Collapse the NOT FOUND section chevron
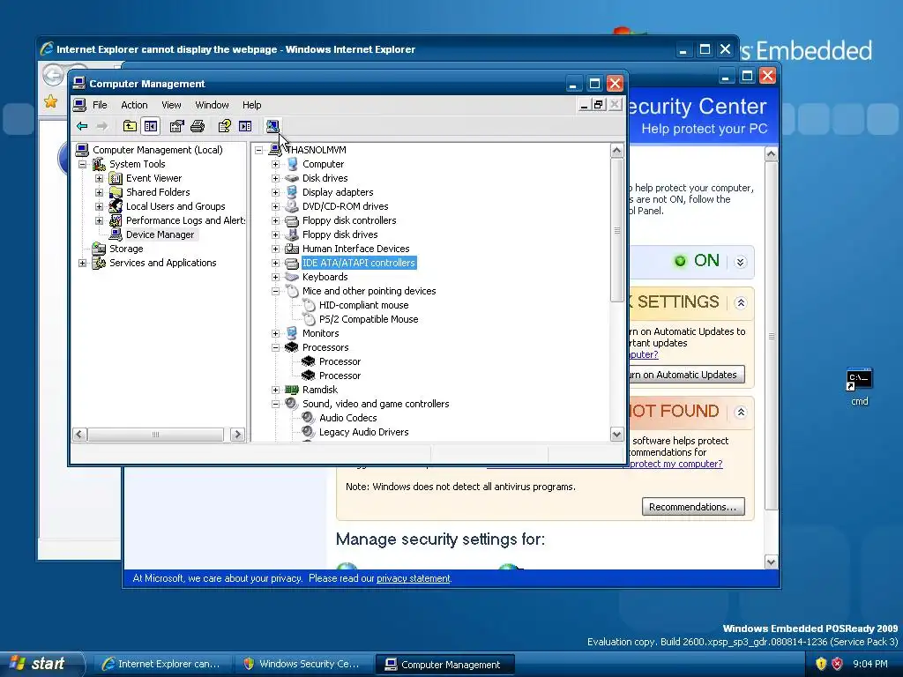The image size is (903, 677). [x=741, y=413]
